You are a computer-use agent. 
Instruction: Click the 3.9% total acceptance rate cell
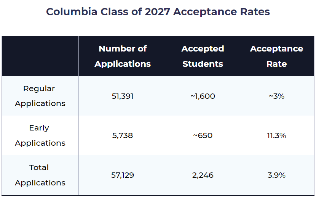click(276, 175)
